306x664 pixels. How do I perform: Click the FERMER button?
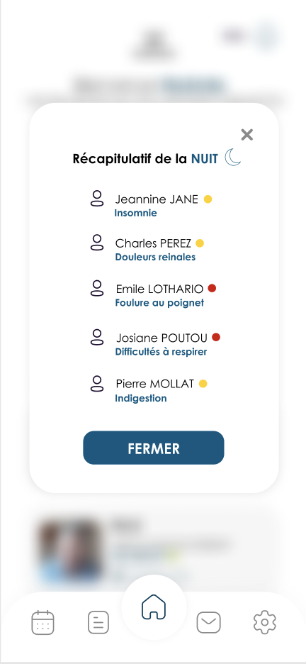[154, 448]
